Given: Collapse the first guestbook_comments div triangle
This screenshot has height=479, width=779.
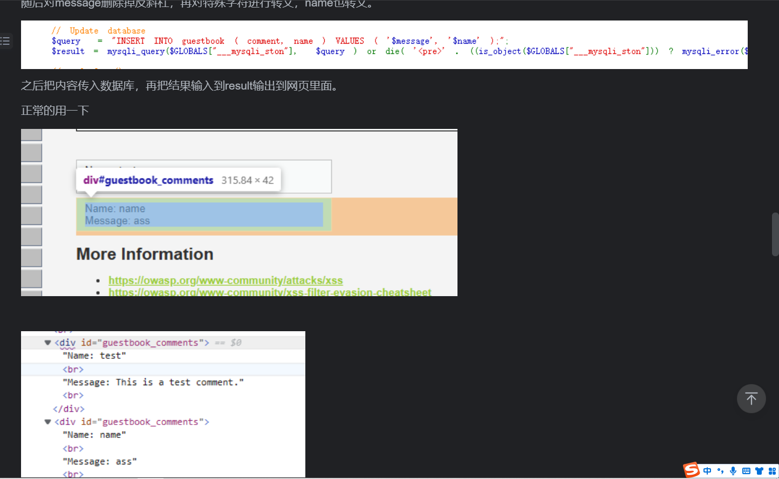Looking at the screenshot, I should (47, 343).
